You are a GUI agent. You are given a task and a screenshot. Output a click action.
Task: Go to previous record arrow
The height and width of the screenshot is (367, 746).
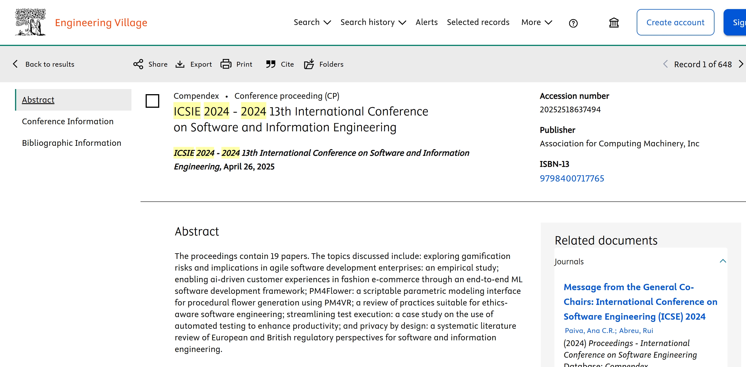[665, 64]
